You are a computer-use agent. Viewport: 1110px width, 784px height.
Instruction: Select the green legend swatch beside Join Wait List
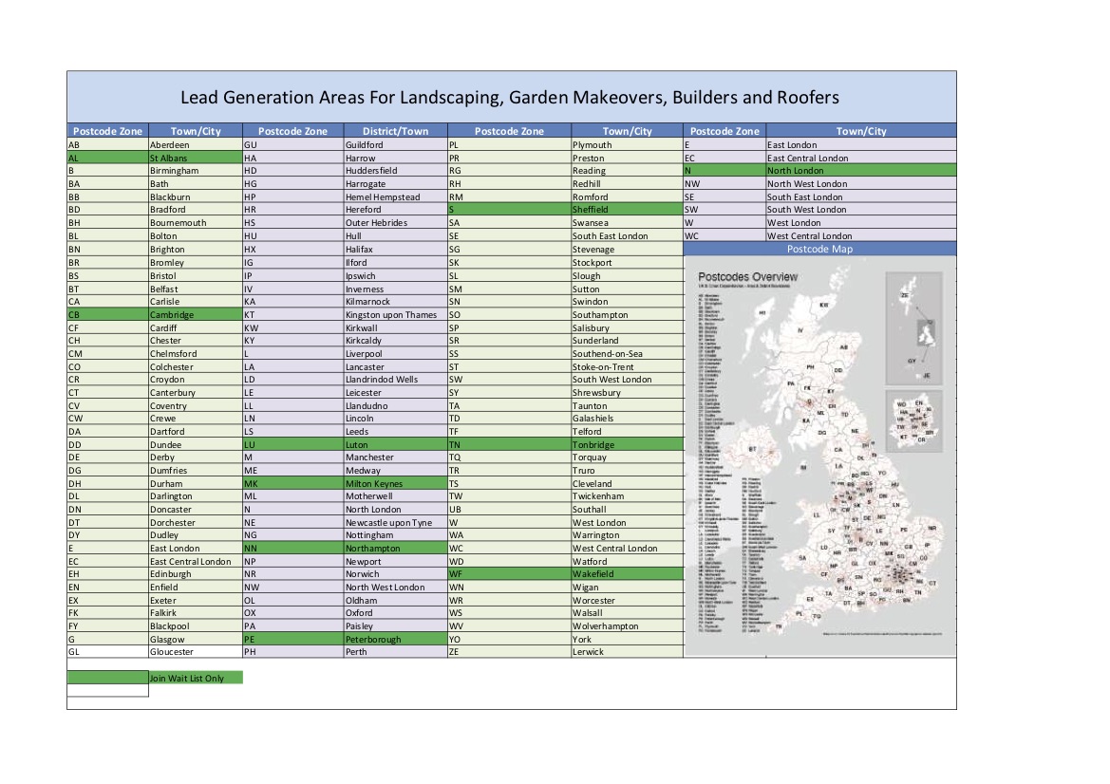107,678
